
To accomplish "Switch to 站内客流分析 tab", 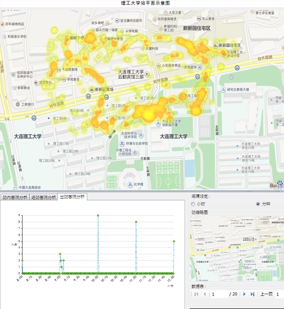I will click(15, 197).
